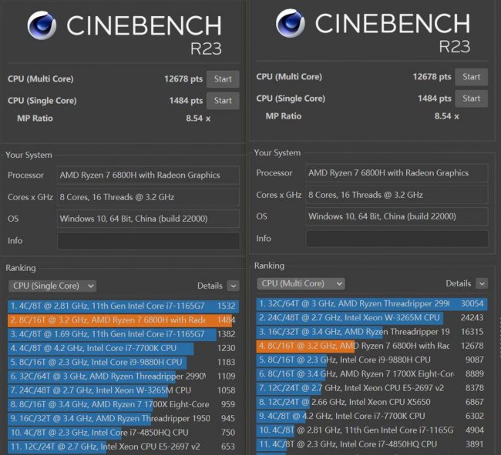Select Ryzen 7 1700X row scoring 8889

[372, 374]
